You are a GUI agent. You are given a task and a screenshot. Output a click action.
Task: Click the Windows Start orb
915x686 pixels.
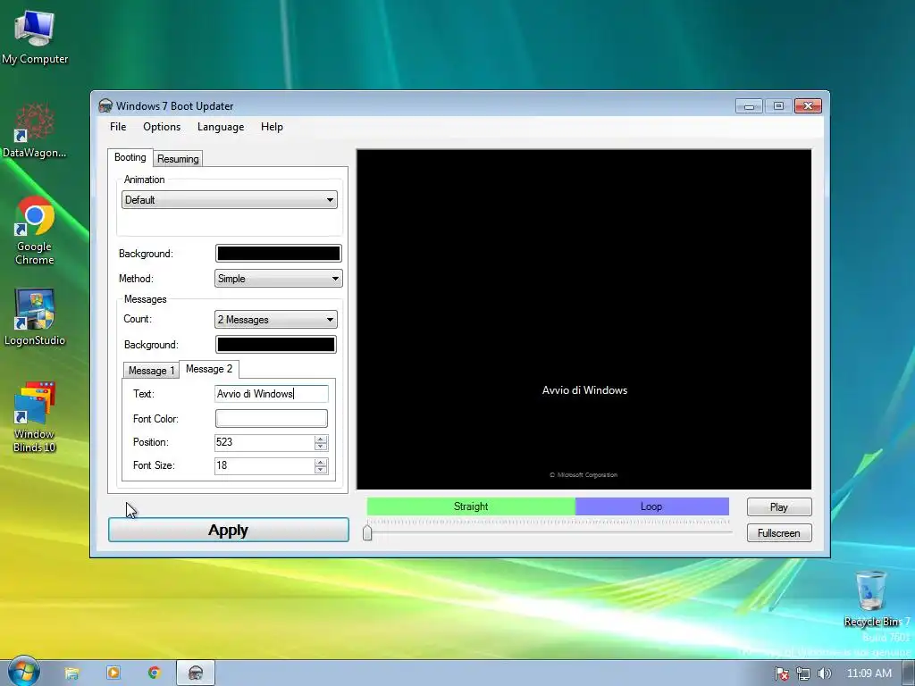click(x=23, y=672)
